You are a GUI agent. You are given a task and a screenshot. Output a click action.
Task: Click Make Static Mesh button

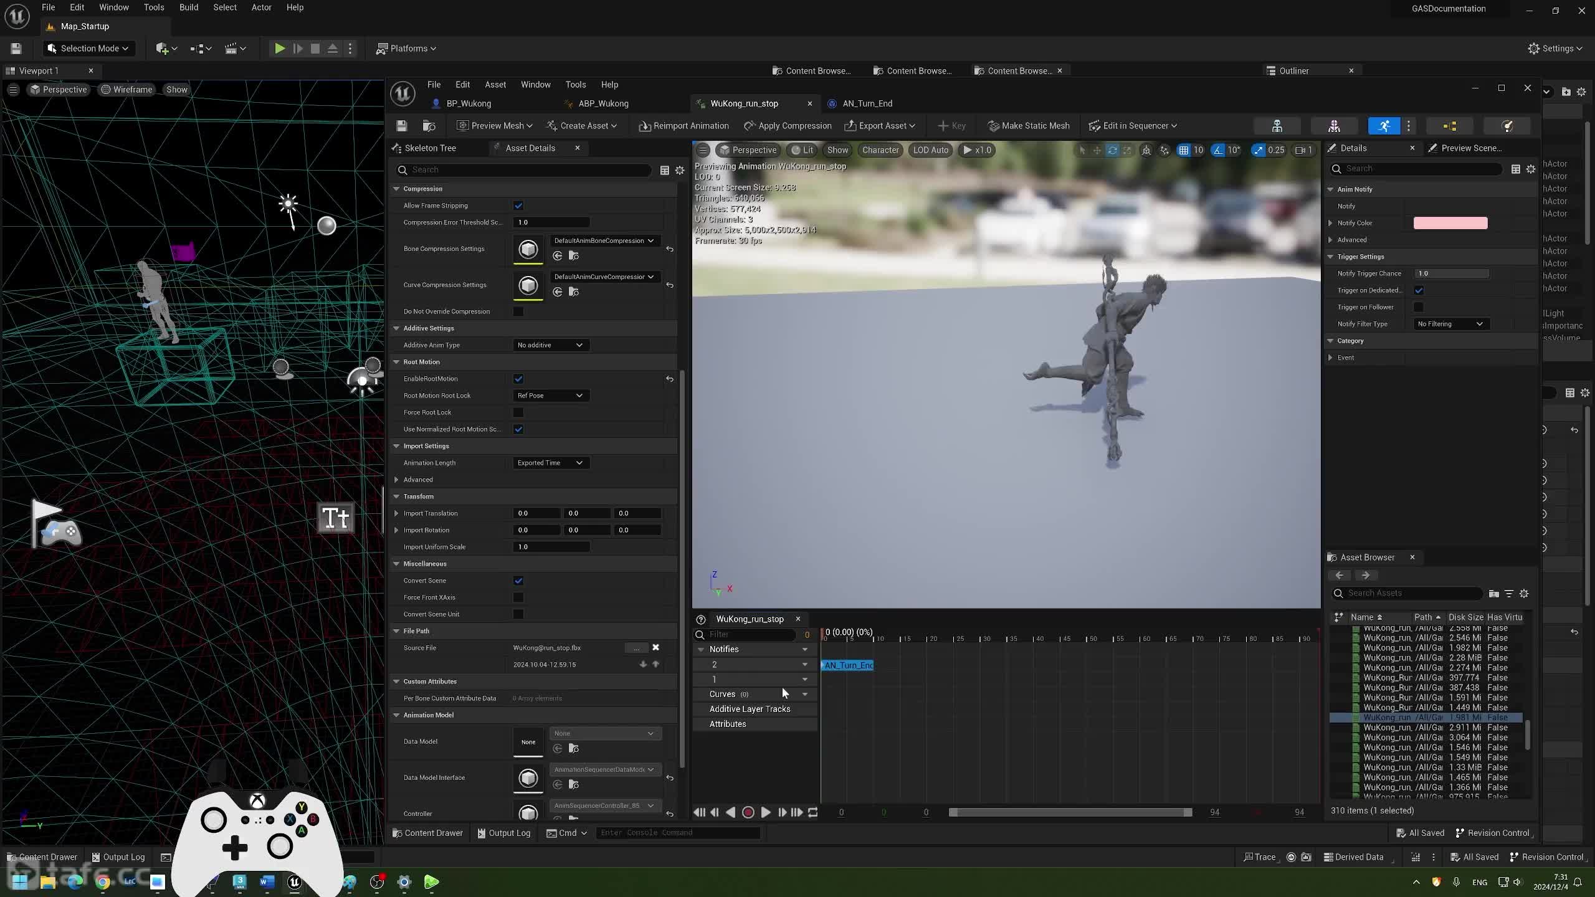(x=1029, y=126)
